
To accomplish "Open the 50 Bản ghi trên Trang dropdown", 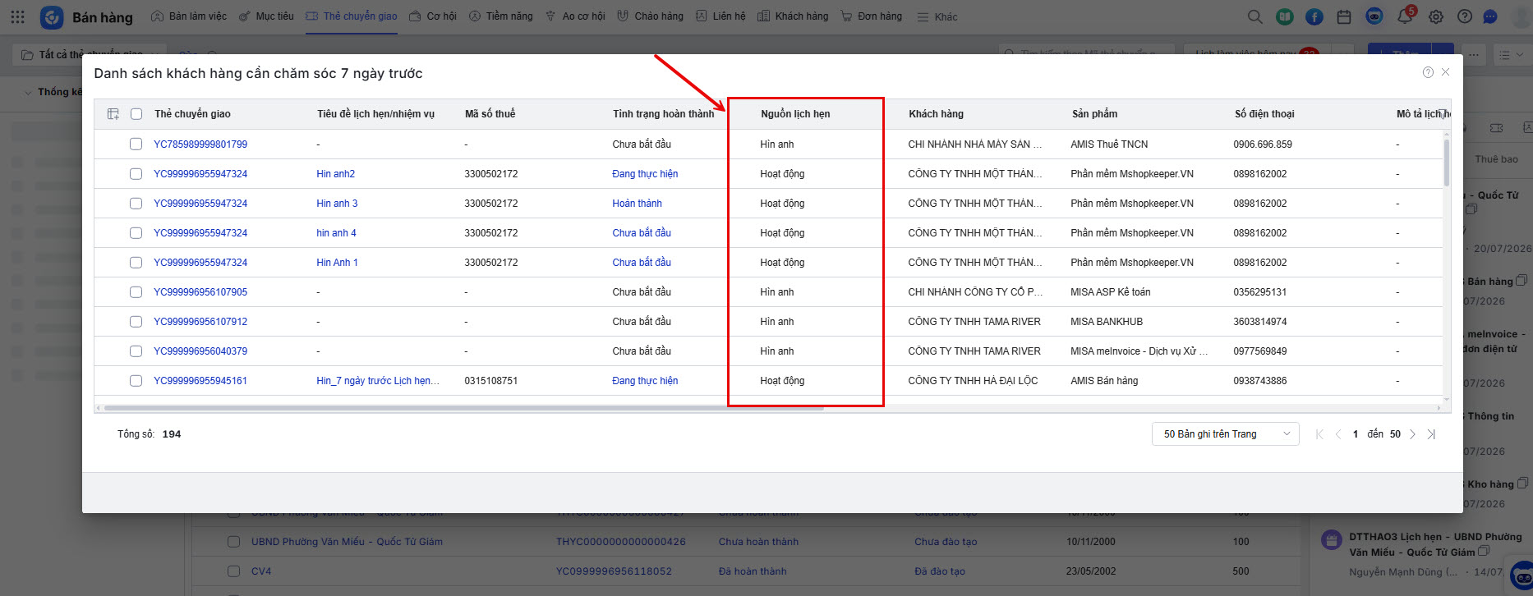I will point(1225,434).
